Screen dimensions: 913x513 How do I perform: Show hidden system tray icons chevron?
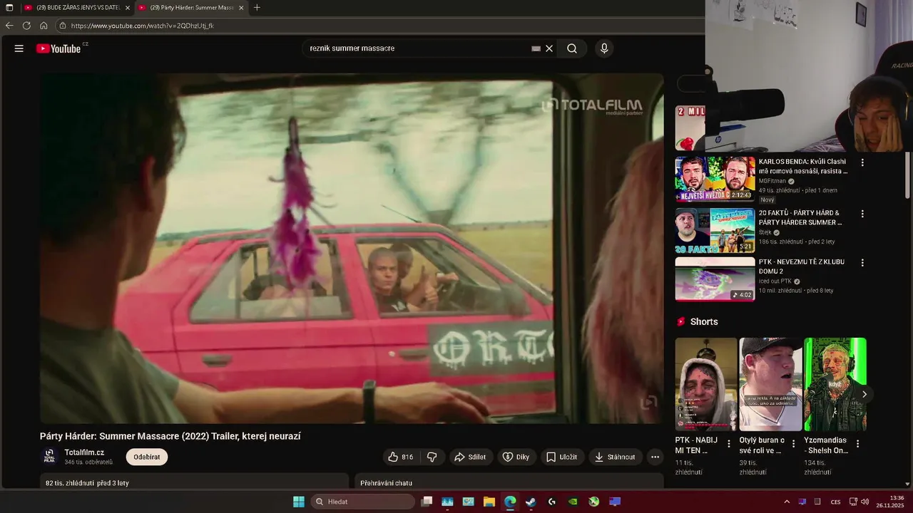pos(787,502)
